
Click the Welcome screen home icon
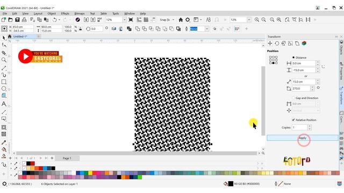click(x=181, y=20)
